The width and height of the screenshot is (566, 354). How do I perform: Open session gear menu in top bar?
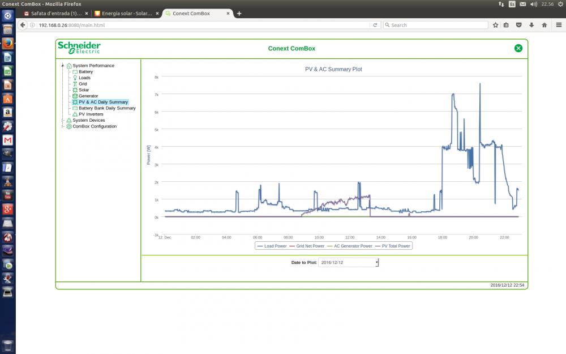click(560, 4)
